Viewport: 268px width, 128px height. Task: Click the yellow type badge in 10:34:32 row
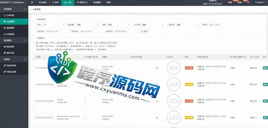click(189, 118)
